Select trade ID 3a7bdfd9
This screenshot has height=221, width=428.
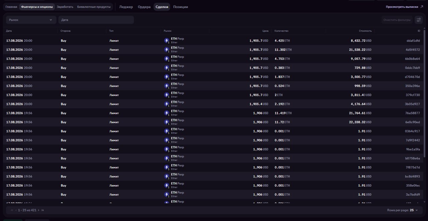(x=413, y=194)
